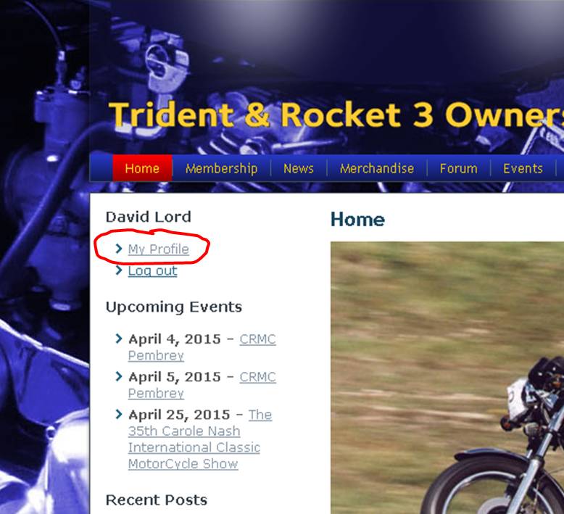Select Merchandise in the navigation bar
564x514 pixels.
tap(377, 168)
